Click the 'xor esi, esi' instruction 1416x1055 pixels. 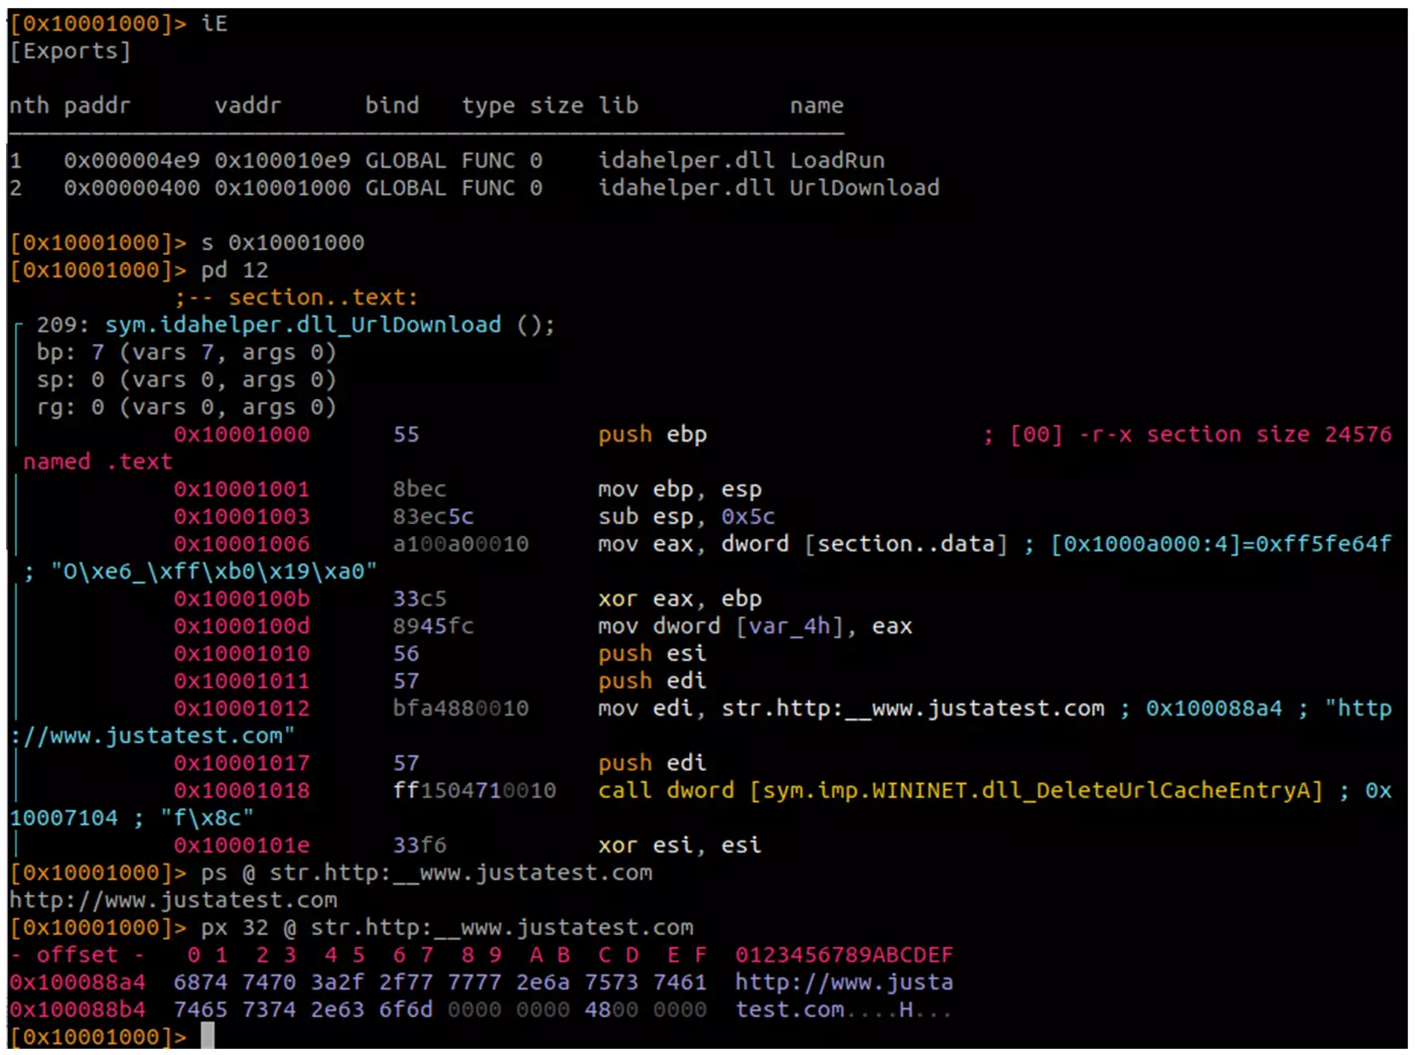[x=679, y=846]
